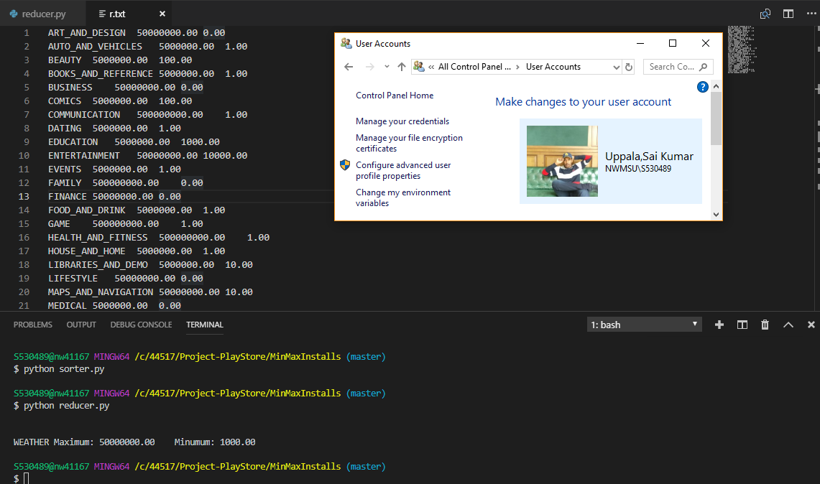
Task: Click 'python sorter.py' terminal command
Action: point(64,369)
